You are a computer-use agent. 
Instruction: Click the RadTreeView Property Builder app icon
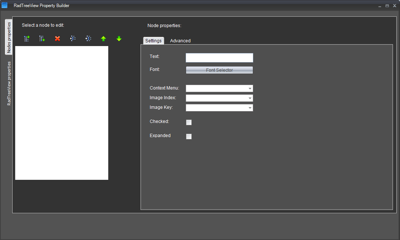[4, 5]
